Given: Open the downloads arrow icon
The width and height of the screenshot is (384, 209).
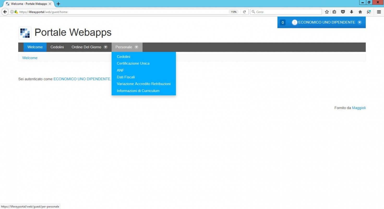Looking at the screenshot, I should point(351,12).
